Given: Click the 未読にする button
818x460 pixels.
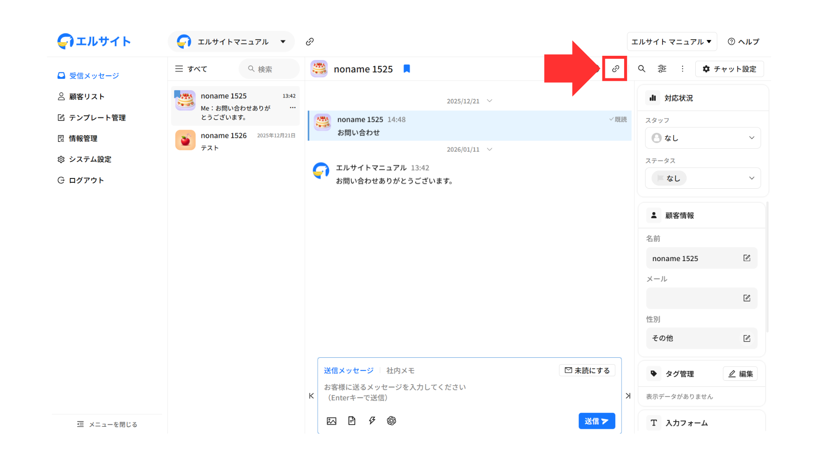Looking at the screenshot, I should point(587,371).
